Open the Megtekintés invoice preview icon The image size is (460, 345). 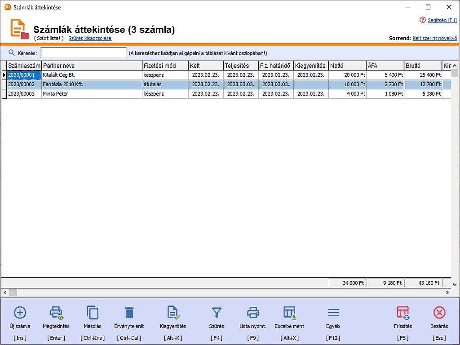pos(56,313)
